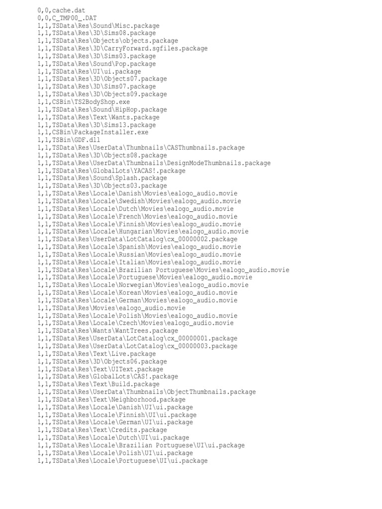Select the Hungarian ealogo_audio.movie line
The width and height of the screenshot is (382, 509).
pyautogui.click(x=143, y=232)
